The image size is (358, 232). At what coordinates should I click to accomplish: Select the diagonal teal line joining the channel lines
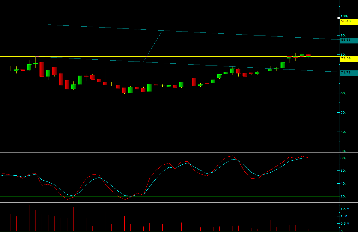click(x=153, y=46)
